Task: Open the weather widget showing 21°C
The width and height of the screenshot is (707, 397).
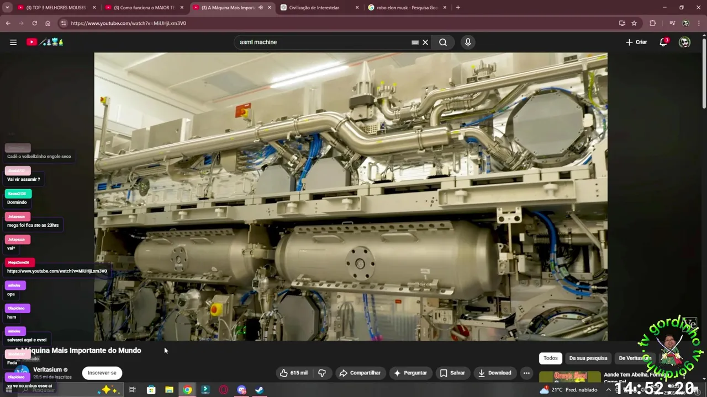Action: 568,390
